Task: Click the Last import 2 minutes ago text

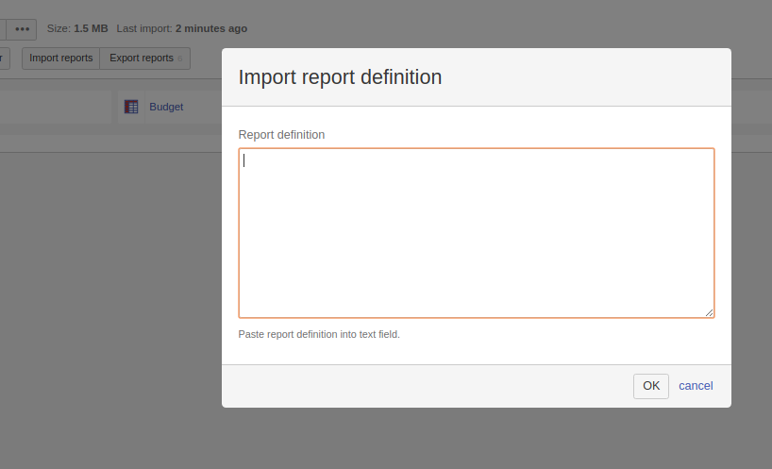Action: pos(181,28)
